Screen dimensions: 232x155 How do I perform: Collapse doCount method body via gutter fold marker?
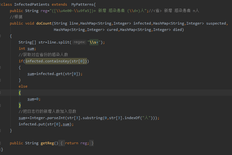tap(1, 36)
